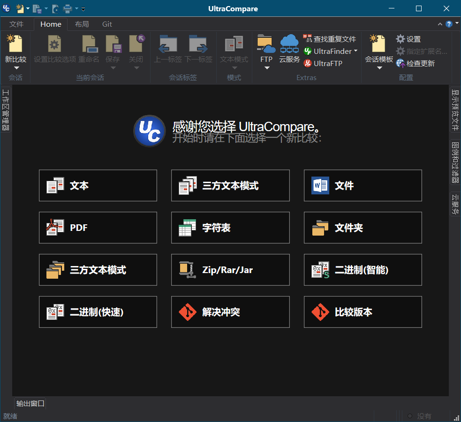Open 设置比较选项 compare options
This screenshot has height=422, width=461.
(55, 49)
